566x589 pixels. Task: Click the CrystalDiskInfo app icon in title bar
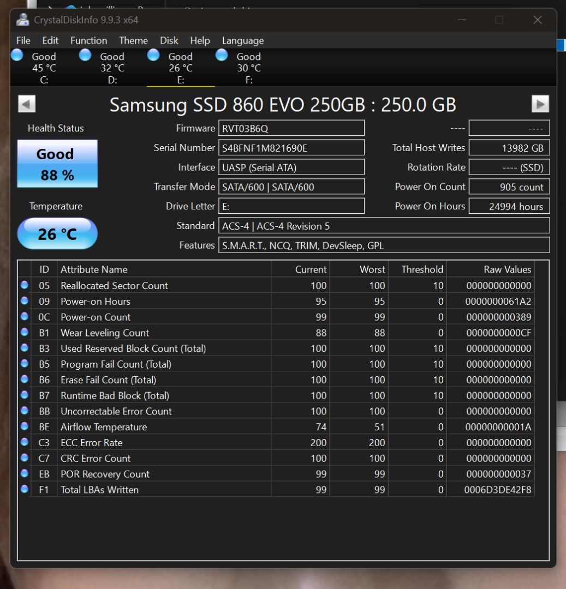[22, 20]
